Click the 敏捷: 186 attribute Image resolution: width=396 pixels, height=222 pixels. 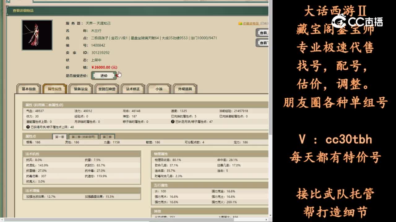tap(153, 142)
